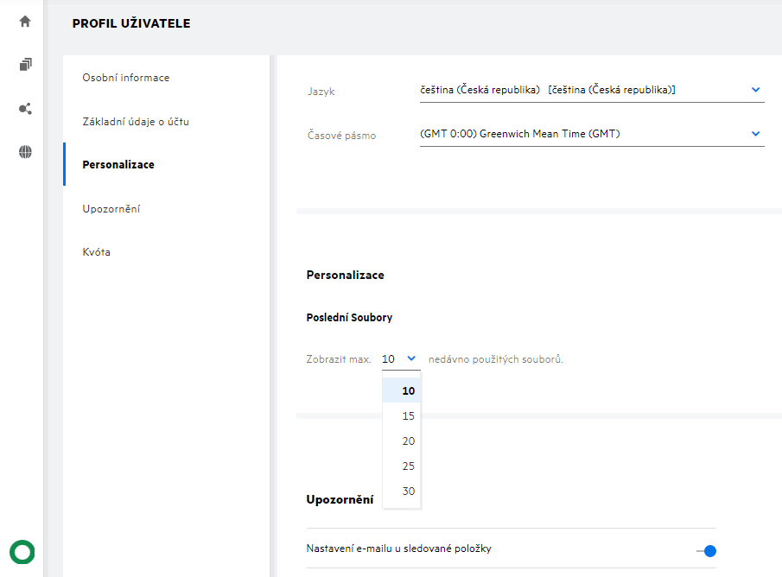Expand the Jazyk language dropdown arrow

click(755, 90)
